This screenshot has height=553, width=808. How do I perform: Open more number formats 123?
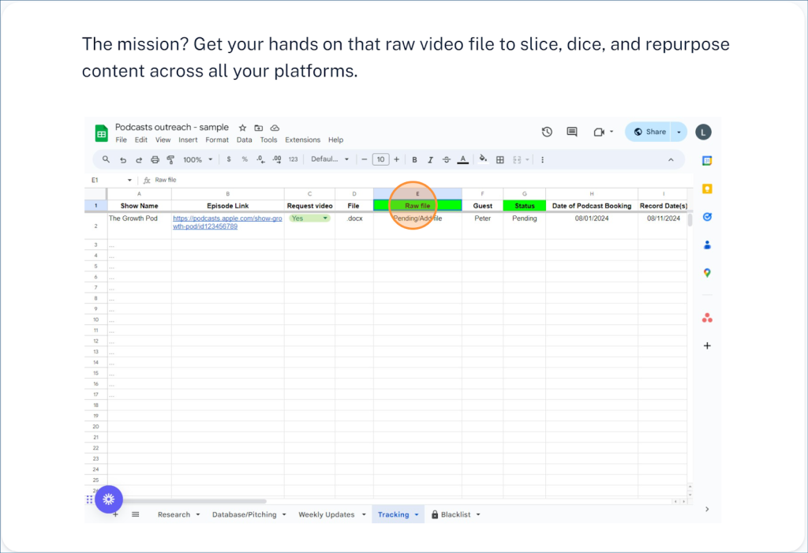[294, 159]
